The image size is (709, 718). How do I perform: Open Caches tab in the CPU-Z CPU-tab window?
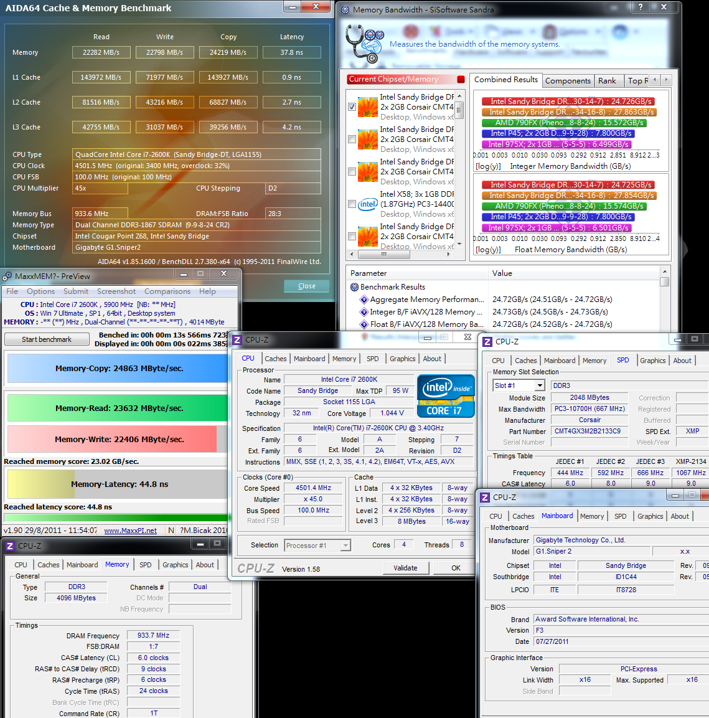pyautogui.click(x=276, y=359)
